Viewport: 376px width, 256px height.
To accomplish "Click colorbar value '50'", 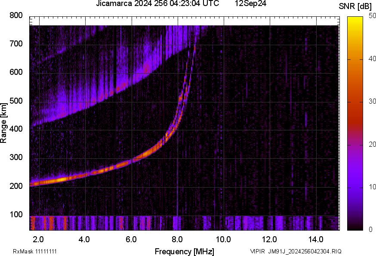I will 372,15.
